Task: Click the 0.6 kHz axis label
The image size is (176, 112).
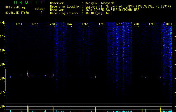Action: click(2, 106)
